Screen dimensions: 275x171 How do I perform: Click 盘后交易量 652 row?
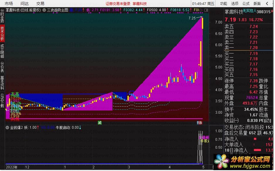pyautogui.click(x=248, y=133)
